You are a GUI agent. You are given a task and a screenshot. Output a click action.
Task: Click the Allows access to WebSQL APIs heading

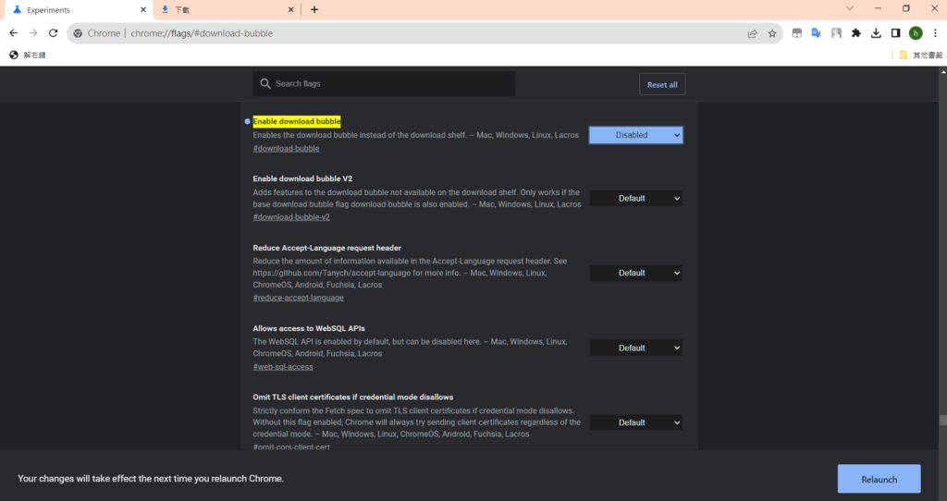pos(309,328)
